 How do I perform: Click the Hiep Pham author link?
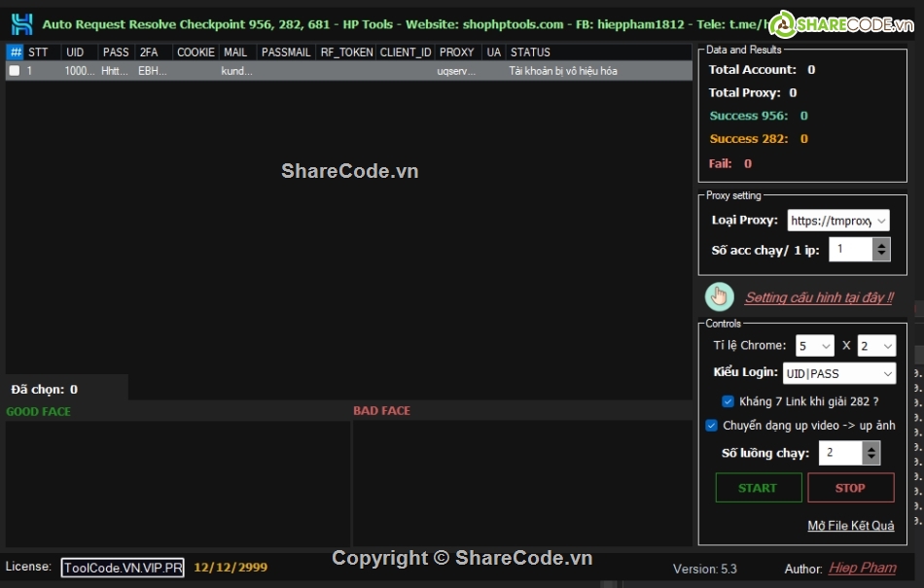tap(862, 568)
